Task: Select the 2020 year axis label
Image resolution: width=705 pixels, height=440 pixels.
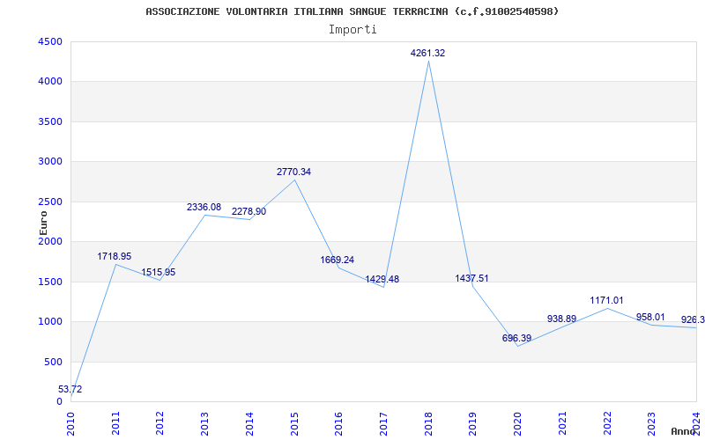Action: click(517, 423)
